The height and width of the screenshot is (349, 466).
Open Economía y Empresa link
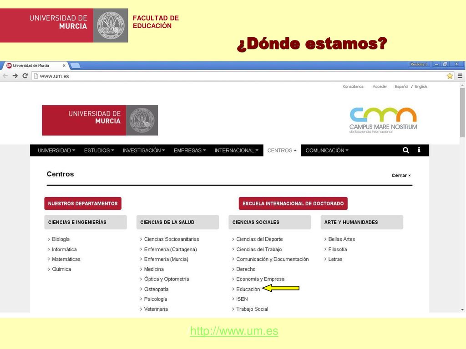pos(260,279)
